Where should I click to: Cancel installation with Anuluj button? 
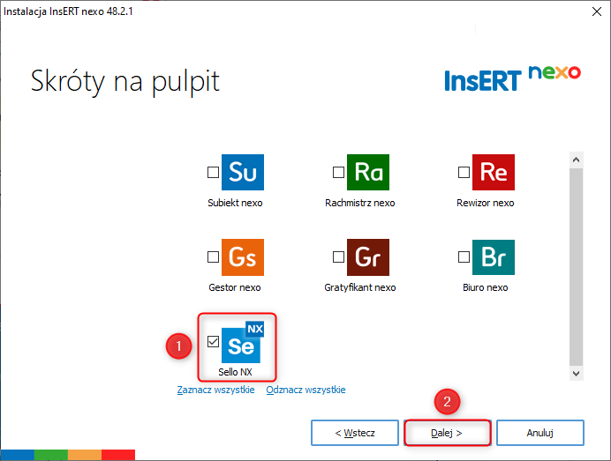(540, 433)
